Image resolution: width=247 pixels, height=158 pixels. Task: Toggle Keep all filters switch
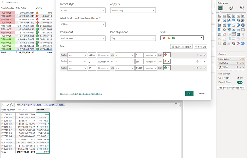click(x=240, y=82)
